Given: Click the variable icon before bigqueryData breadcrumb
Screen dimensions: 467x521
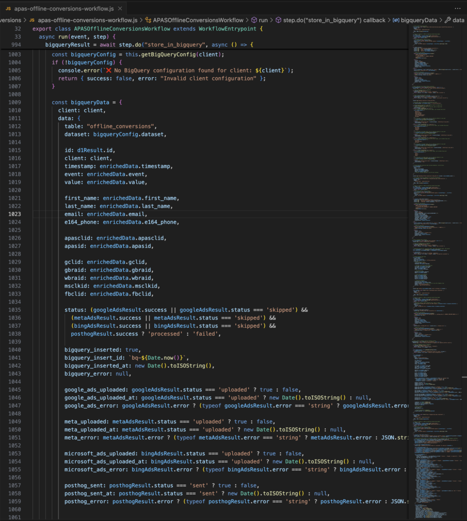Looking at the screenshot, I should [x=395, y=20].
